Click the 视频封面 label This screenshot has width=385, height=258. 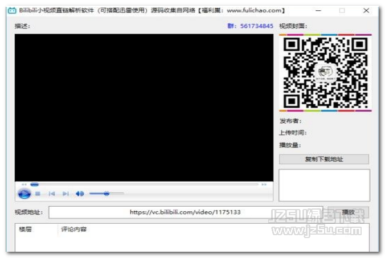293,26
